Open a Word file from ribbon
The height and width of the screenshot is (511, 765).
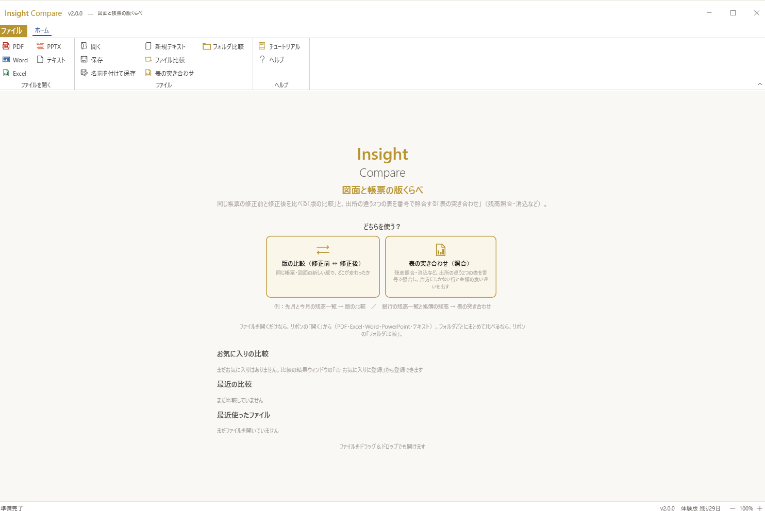pyautogui.click(x=15, y=60)
